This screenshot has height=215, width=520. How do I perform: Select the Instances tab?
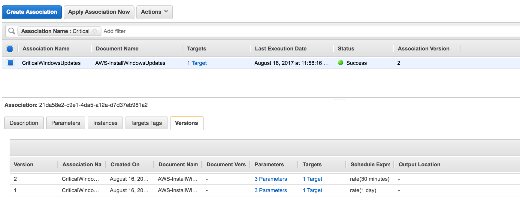pos(105,123)
